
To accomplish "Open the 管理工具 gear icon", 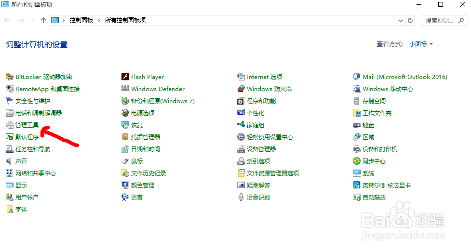I will tap(10, 125).
